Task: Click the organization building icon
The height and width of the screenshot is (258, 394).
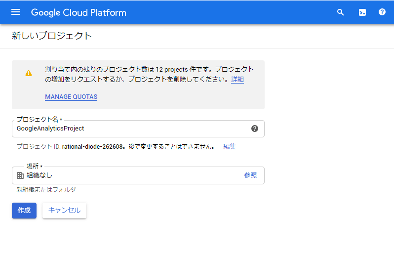Action: coord(20,175)
